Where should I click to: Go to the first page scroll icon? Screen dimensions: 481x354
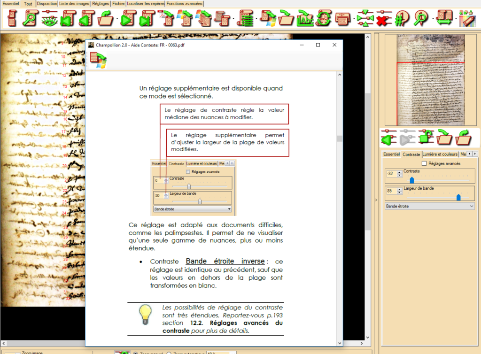pos(69,18)
